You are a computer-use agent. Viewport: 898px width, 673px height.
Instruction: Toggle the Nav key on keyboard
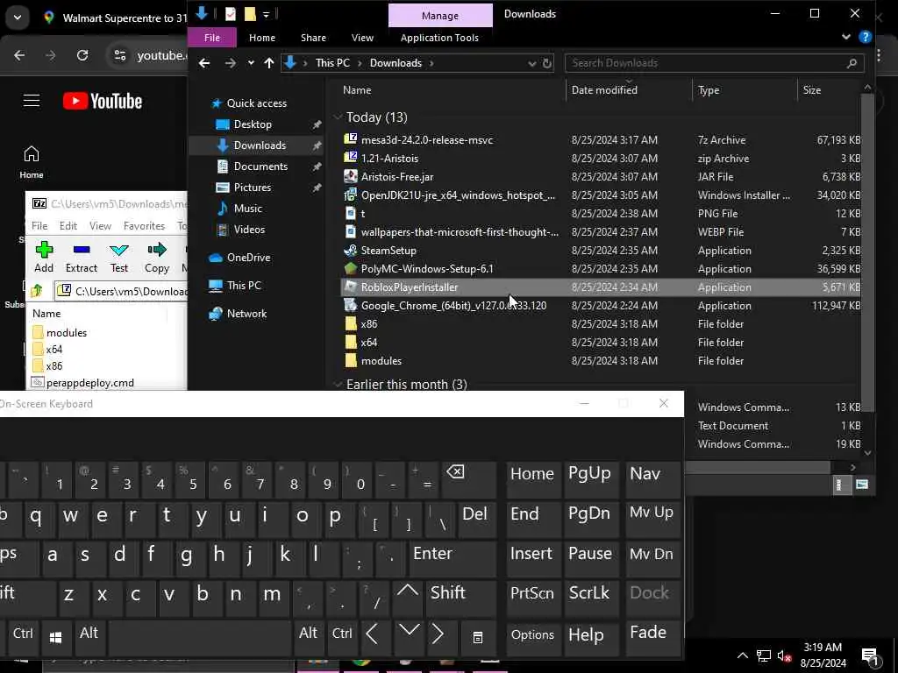click(x=652, y=478)
